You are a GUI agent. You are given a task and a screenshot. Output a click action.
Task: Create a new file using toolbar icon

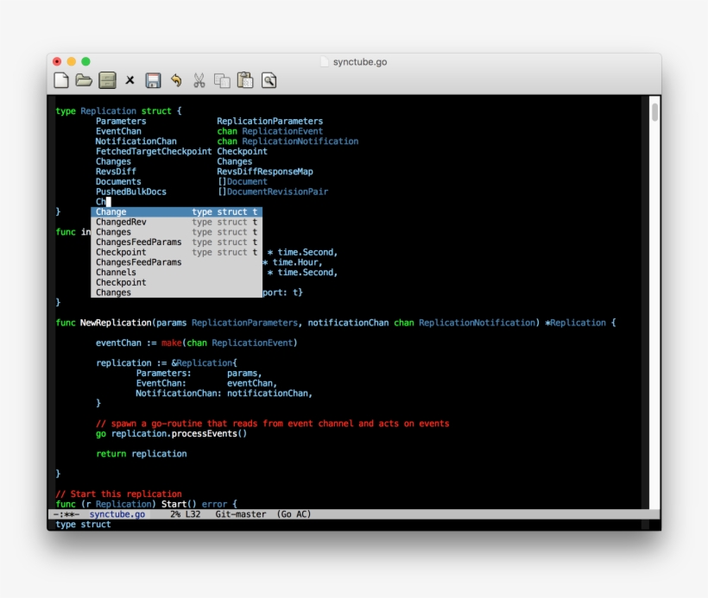60,80
